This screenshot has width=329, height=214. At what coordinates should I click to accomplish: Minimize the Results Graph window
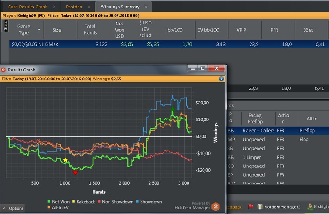(192, 69)
